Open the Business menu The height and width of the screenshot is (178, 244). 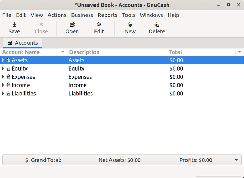[x=82, y=15]
